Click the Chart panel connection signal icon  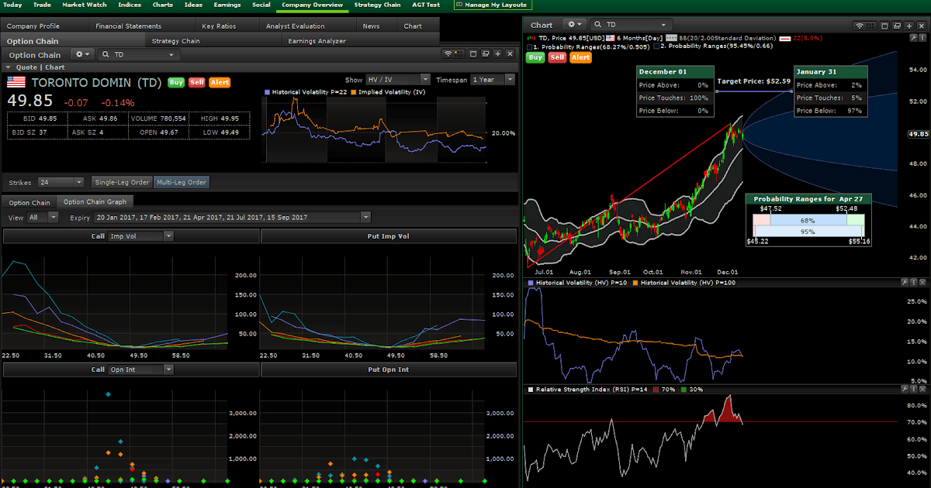(x=860, y=26)
